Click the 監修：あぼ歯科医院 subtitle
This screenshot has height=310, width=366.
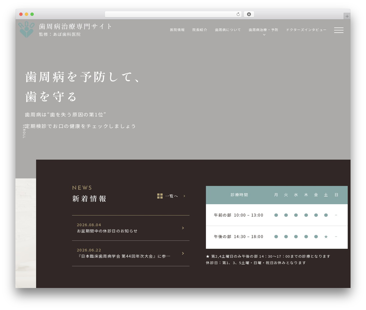[x=60, y=34]
